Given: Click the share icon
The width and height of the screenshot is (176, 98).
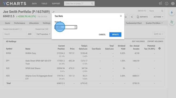Looking at the screenshot, I should click(x=132, y=17).
